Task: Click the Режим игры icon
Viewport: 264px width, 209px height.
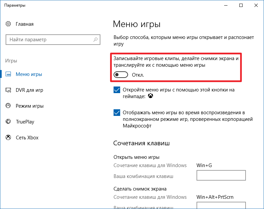Action: [x=9, y=106]
